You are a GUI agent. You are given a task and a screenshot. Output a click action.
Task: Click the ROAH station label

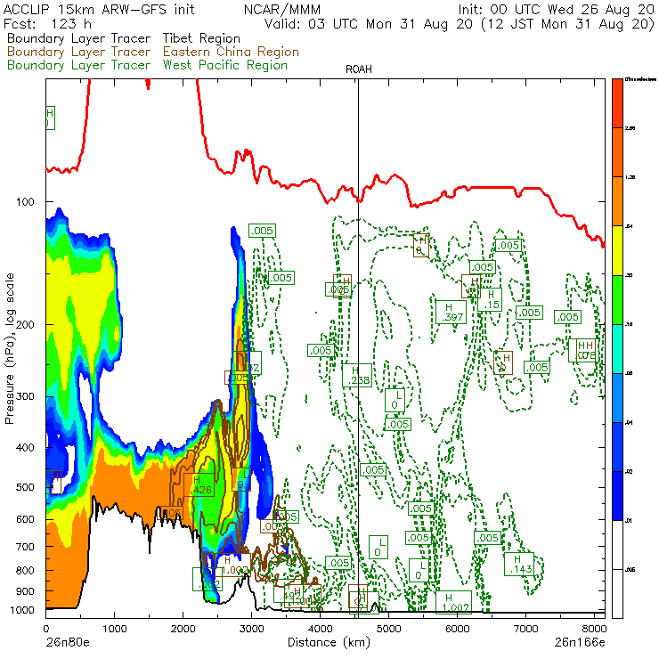[359, 69]
